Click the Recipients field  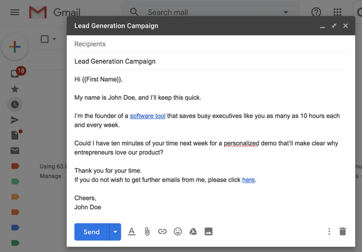coord(211,44)
